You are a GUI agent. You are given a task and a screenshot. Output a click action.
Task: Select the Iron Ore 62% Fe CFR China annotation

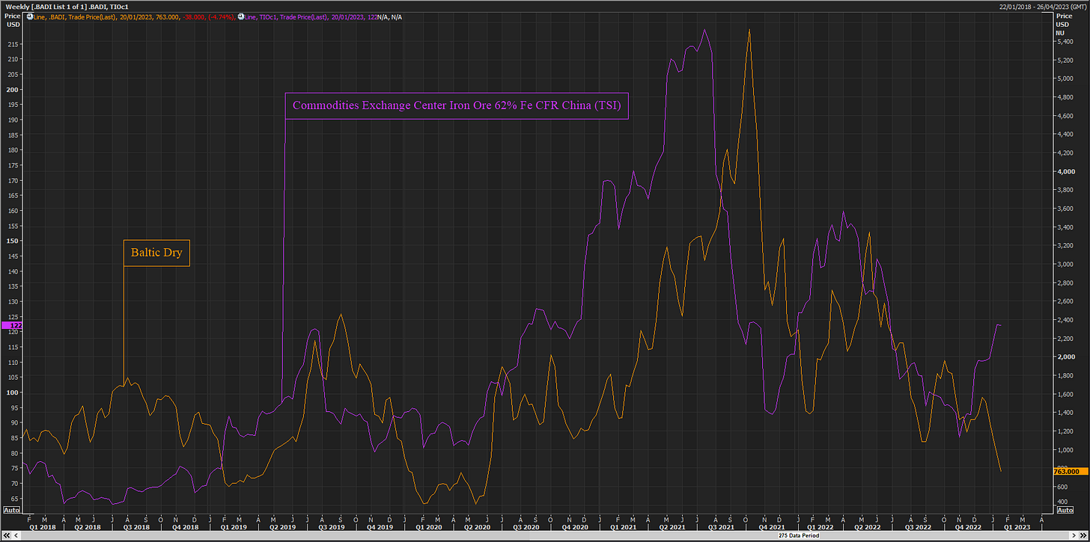pos(457,105)
